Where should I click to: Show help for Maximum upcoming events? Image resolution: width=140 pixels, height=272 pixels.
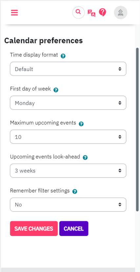point(81,124)
